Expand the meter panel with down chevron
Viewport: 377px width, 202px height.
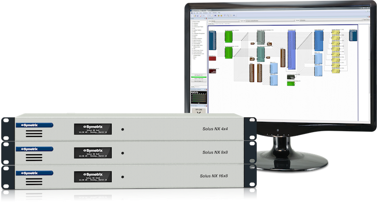[198, 103]
